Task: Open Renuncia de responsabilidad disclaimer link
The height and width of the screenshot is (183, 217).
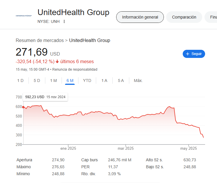Action: pyautogui.click(x=75, y=69)
